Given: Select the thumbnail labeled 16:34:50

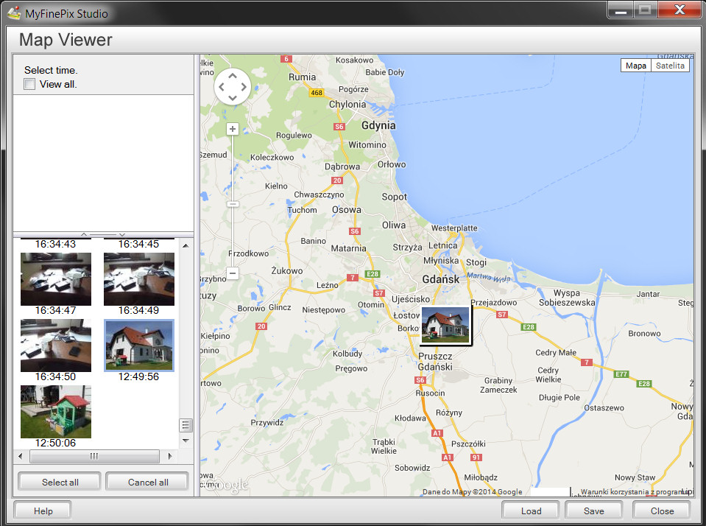Looking at the screenshot, I should click(x=56, y=346).
